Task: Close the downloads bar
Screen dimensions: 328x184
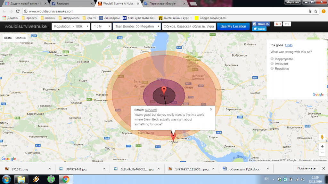Action: 324,168
